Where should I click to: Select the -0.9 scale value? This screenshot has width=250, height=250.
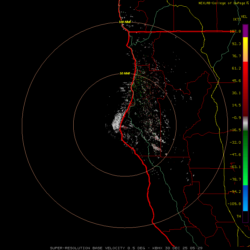click(236, 118)
